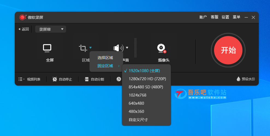Close the 傲软录屏 window
The height and width of the screenshot is (136, 270).
[x=253, y=17]
